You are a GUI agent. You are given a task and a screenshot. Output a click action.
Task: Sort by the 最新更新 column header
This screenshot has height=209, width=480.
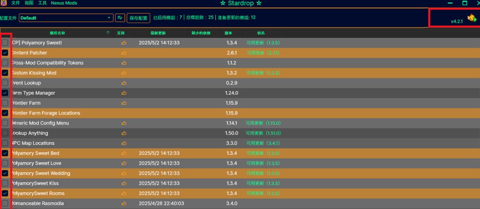click(x=158, y=33)
